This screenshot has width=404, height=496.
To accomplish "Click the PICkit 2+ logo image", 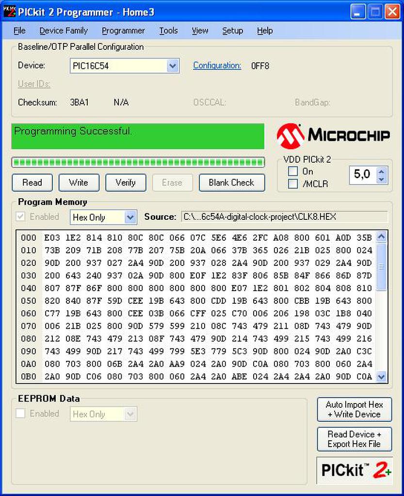I will [355, 470].
